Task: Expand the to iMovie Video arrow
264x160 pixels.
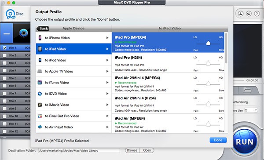Action: (107, 105)
